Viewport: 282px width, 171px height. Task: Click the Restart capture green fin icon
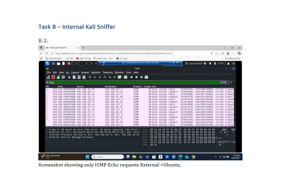[x=58, y=77]
